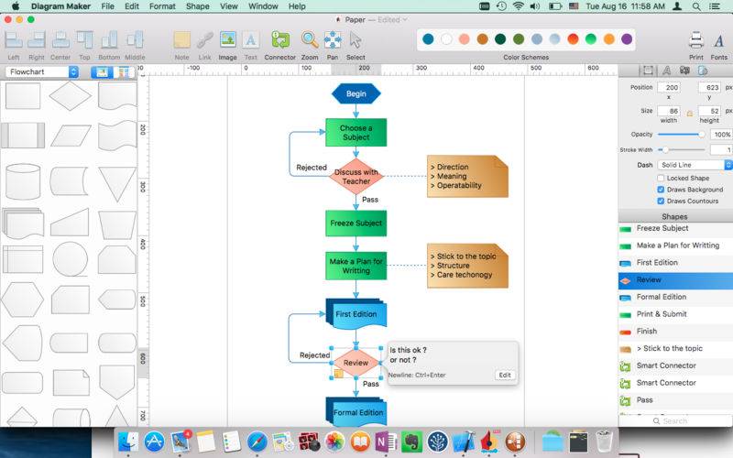Select Print & Submit in Shapes list
The image size is (733, 458).
675,314
